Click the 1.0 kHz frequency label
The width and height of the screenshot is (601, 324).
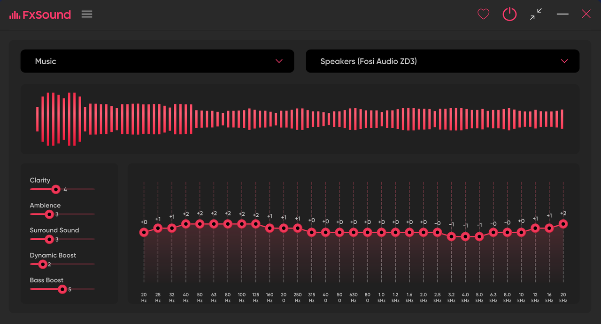point(381,298)
